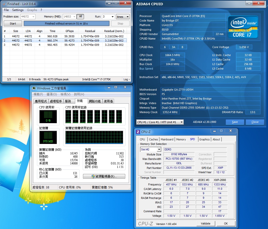Click the Bus Speed label in AIDA64
This screenshot has height=229, width=268.
pos(146,69)
